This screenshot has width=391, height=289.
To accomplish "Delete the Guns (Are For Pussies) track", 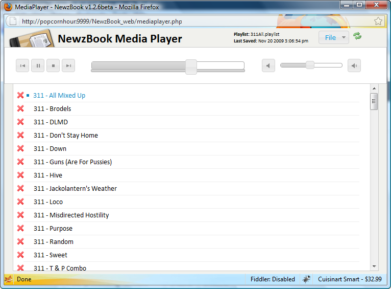I will point(20,162).
